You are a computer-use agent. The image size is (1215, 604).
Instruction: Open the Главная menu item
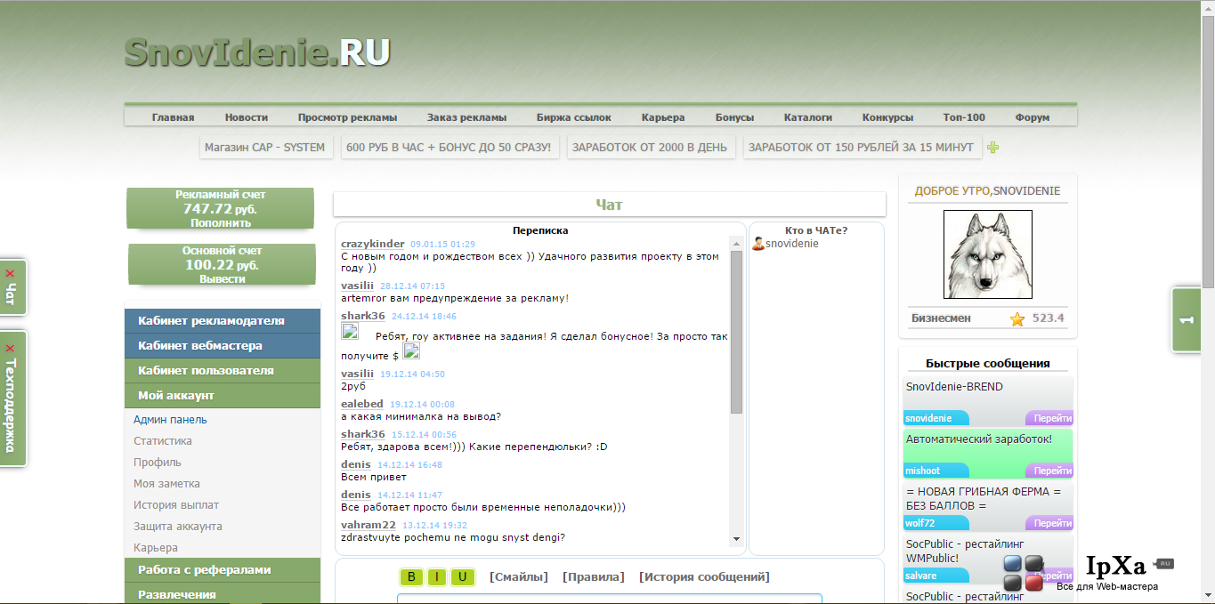pos(173,117)
